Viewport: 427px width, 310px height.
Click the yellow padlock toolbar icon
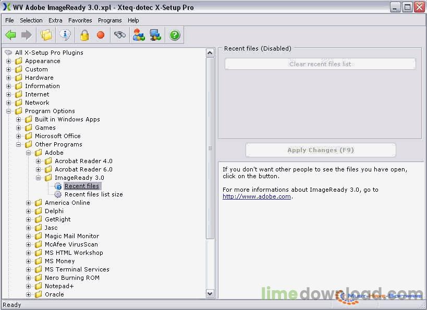84,35
